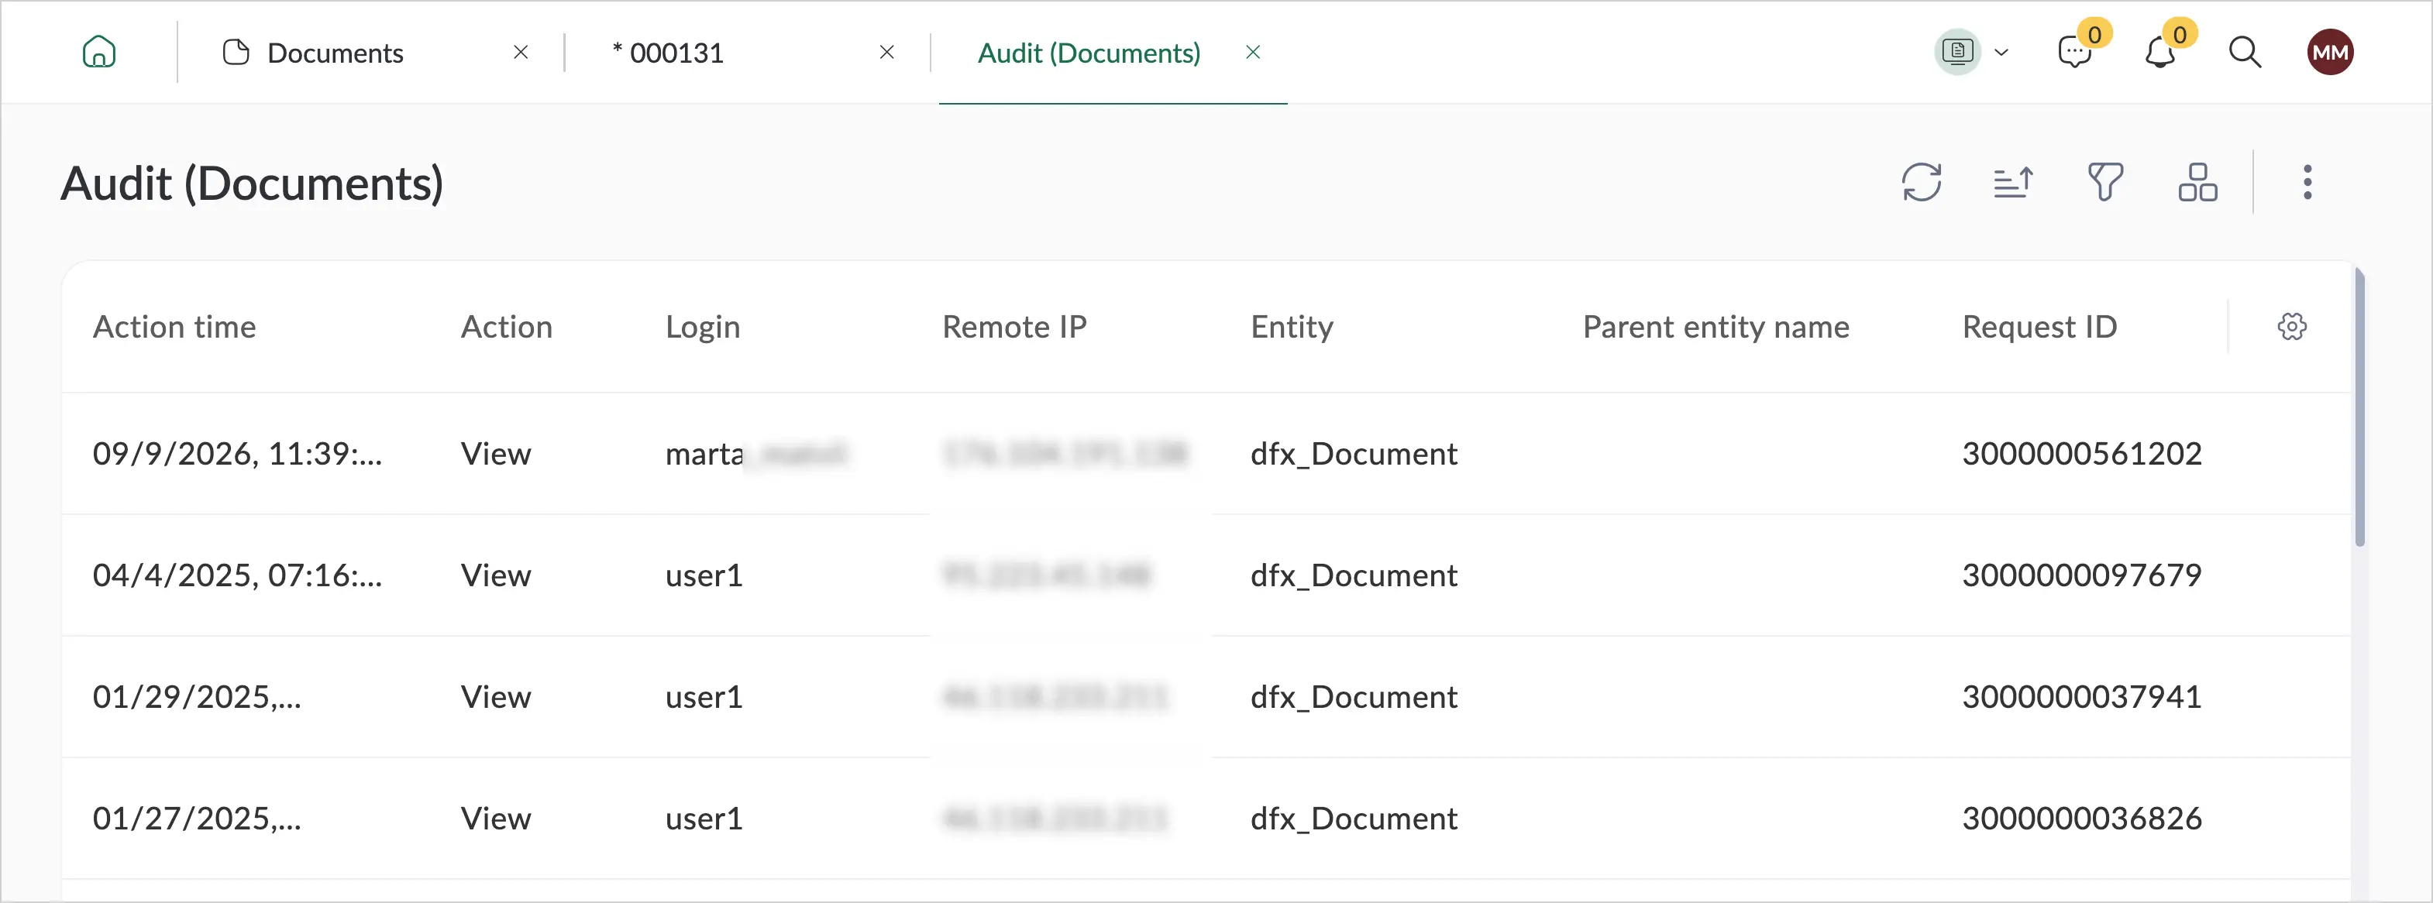Sort by Request ID column header
Viewport: 2433px width, 903px height.
[x=2039, y=327]
